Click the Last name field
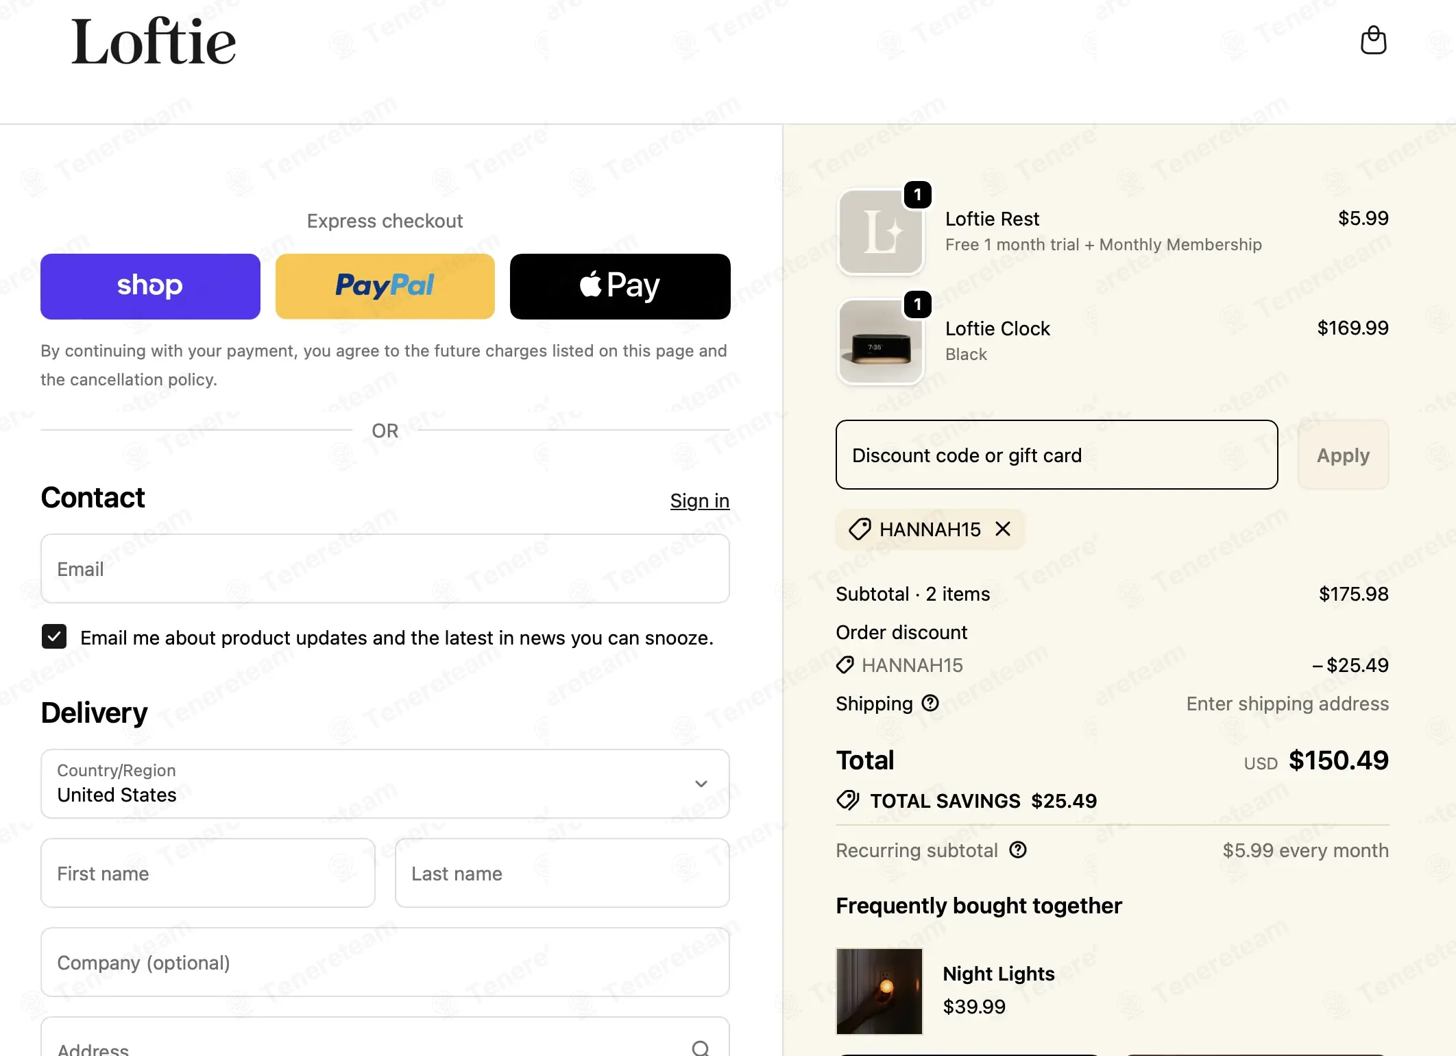 pos(562,873)
